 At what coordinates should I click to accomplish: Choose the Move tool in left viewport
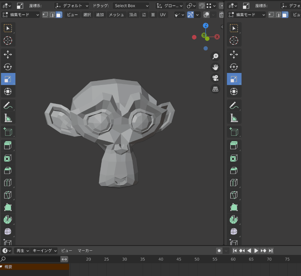click(8, 55)
